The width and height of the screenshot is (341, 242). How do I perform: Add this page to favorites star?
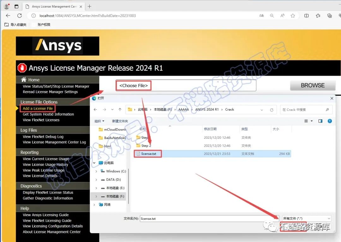click(x=293, y=16)
